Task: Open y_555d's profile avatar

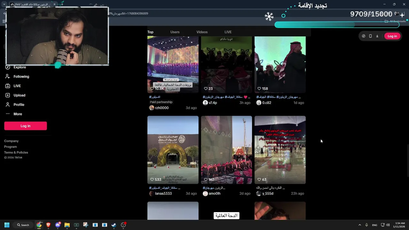Action: pos(259,193)
